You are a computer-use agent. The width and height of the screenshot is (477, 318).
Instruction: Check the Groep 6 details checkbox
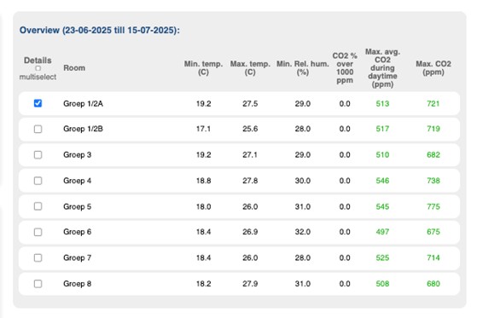click(x=38, y=232)
